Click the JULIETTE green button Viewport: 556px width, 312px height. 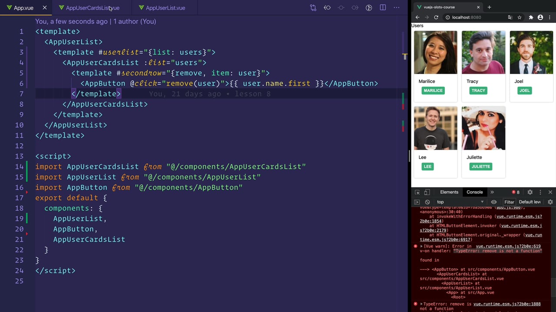click(481, 166)
